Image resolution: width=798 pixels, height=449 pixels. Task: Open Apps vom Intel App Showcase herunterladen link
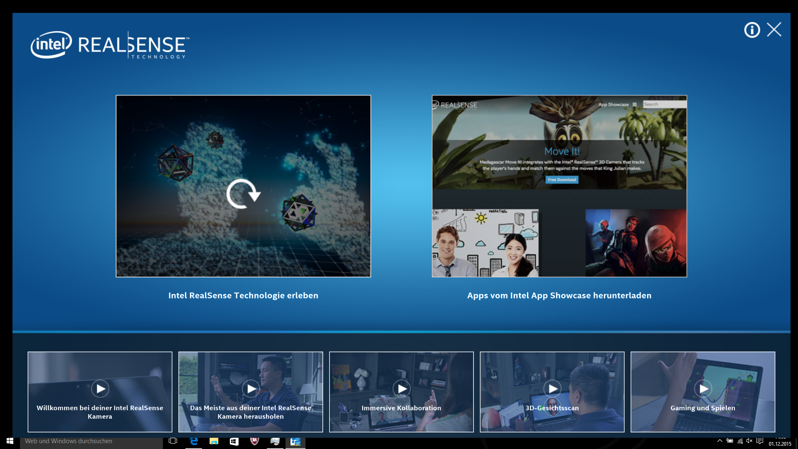559,296
